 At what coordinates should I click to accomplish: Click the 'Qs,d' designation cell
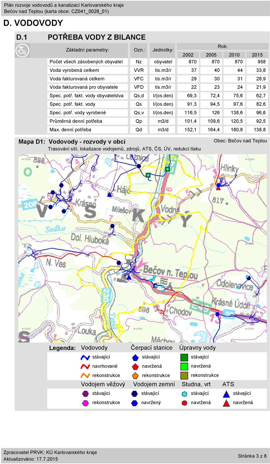coord(139,95)
